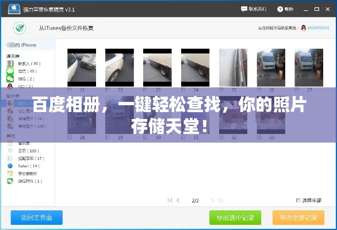Open photo thumbnail numbered 26
Screen dimensions: 337x230
coord(271,67)
